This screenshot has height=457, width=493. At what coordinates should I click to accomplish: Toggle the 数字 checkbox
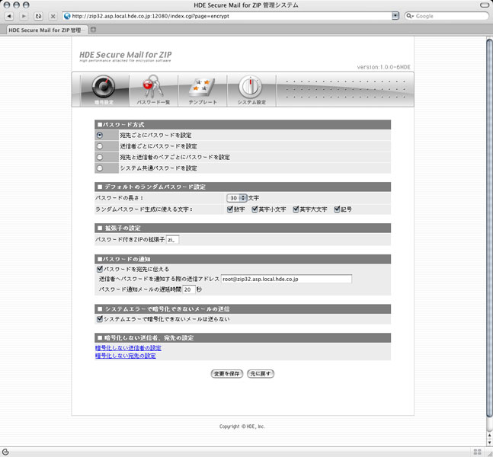click(x=230, y=209)
